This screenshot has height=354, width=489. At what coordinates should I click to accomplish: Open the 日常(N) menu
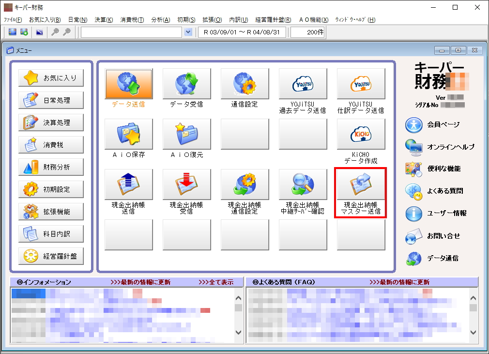pyautogui.click(x=77, y=20)
